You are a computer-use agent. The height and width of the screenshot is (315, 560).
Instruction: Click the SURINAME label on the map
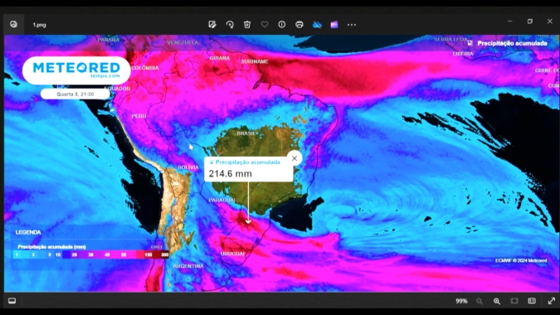click(x=255, y=61)
